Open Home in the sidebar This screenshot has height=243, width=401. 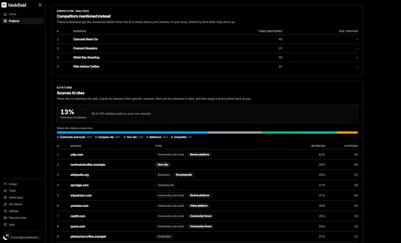(23, 15)
